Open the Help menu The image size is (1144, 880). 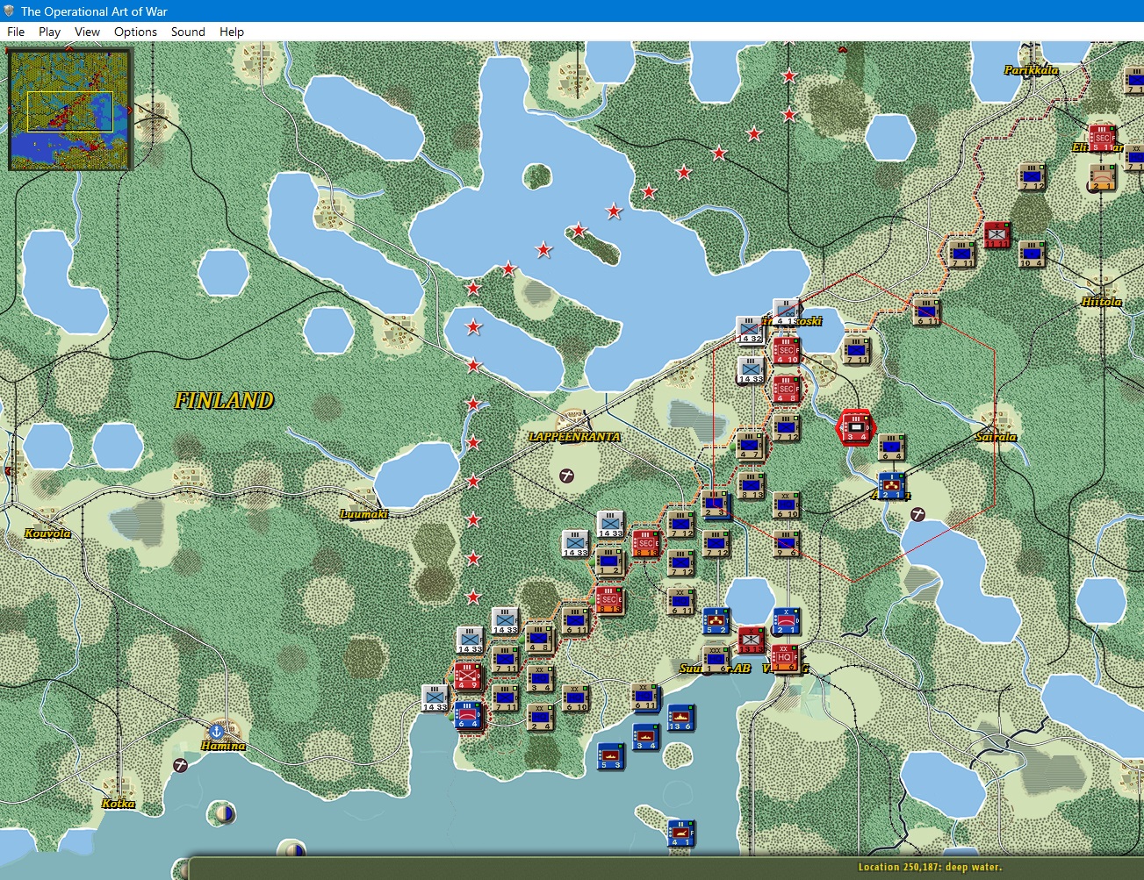click(232, 32)
